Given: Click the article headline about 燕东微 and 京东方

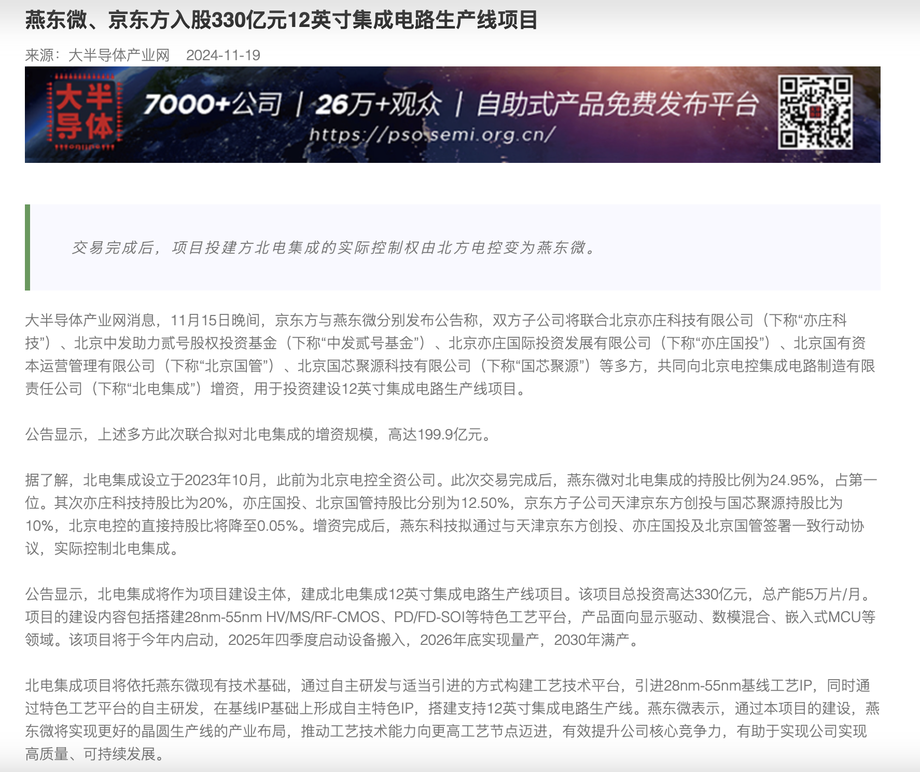Looking at the screenshot, I should 281,21.
